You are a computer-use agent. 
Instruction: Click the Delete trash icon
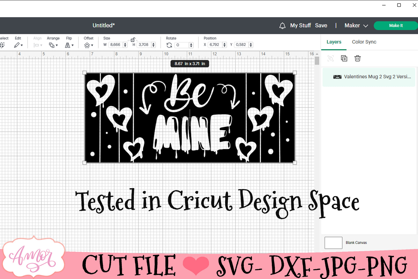point(358,58)
